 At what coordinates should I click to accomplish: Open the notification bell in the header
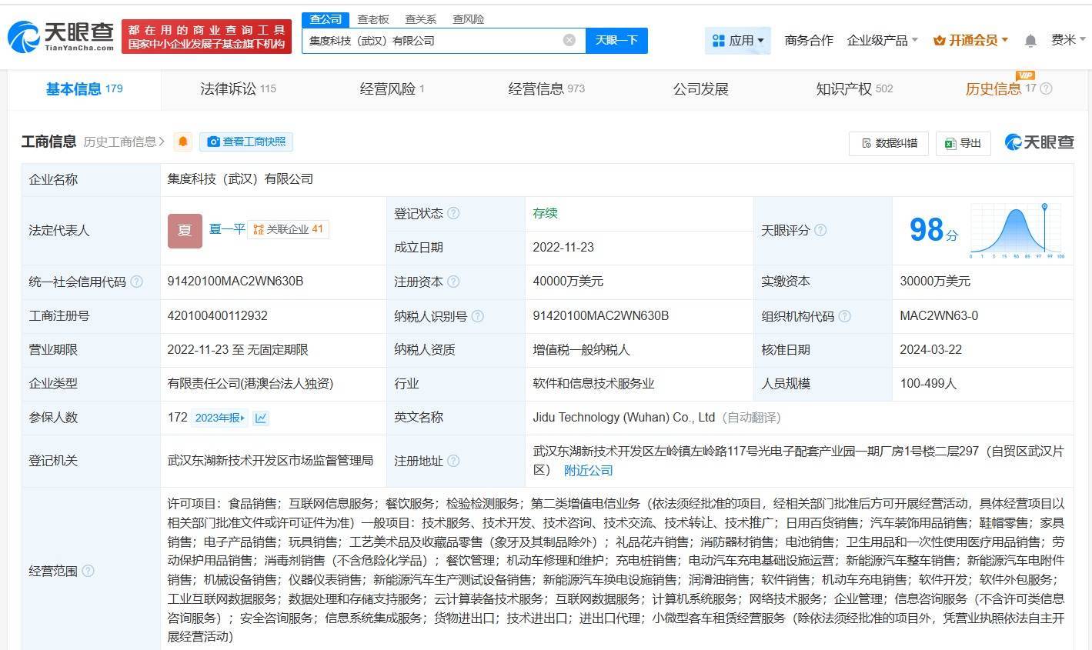(x=1030, y=41)
